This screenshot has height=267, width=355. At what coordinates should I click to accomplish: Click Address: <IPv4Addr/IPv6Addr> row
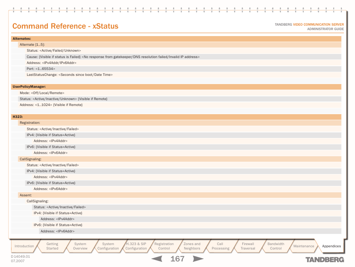(183, 63)
